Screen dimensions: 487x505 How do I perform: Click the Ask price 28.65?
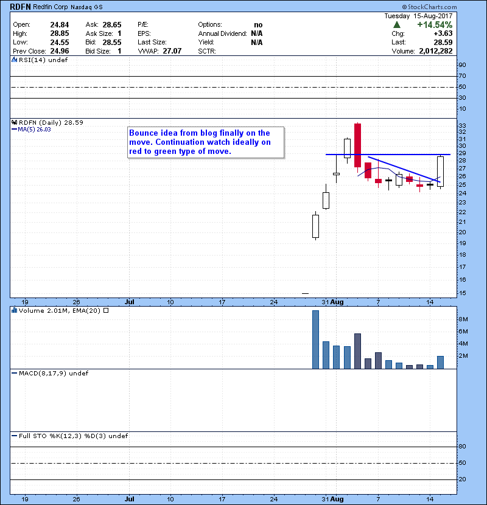tap(112, 25)
